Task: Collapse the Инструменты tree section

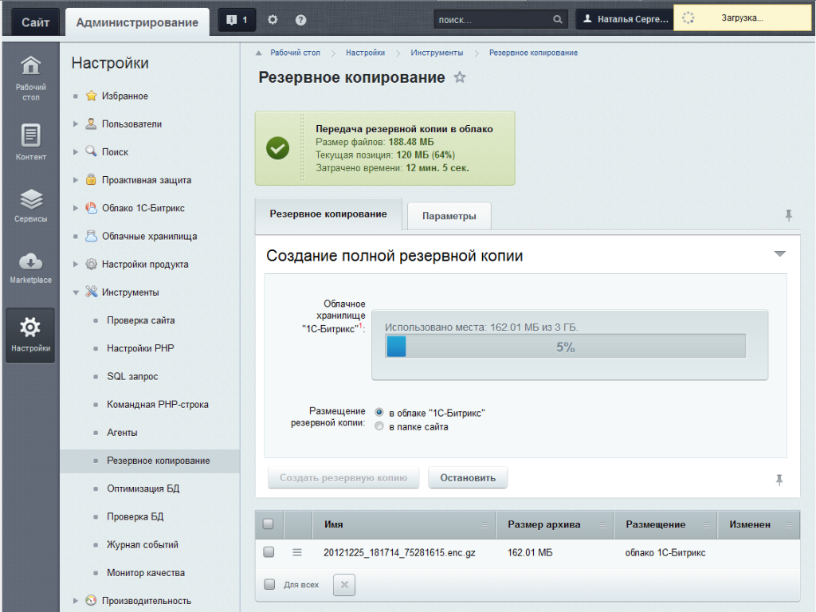Action: click(x=76, y=292)
